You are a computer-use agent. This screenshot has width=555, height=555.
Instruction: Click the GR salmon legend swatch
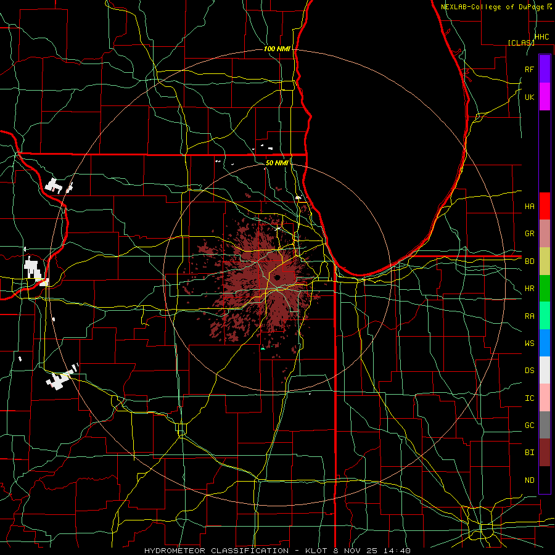(545, 233)
